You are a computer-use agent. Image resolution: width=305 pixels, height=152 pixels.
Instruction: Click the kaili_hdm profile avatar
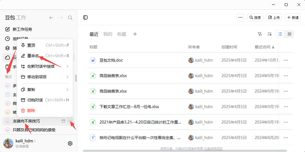tap(8, 143)
